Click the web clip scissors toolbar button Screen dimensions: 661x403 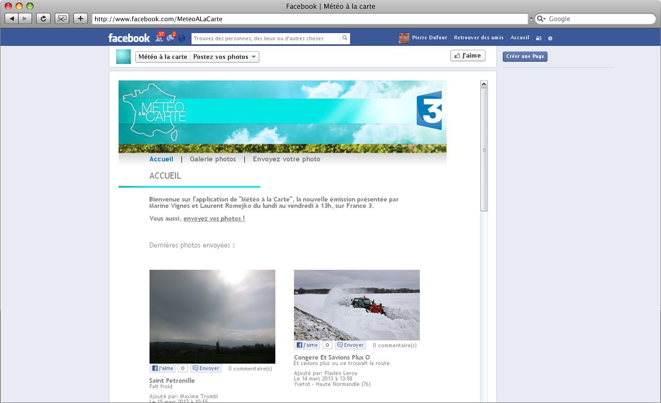click(x=62, y=19)
